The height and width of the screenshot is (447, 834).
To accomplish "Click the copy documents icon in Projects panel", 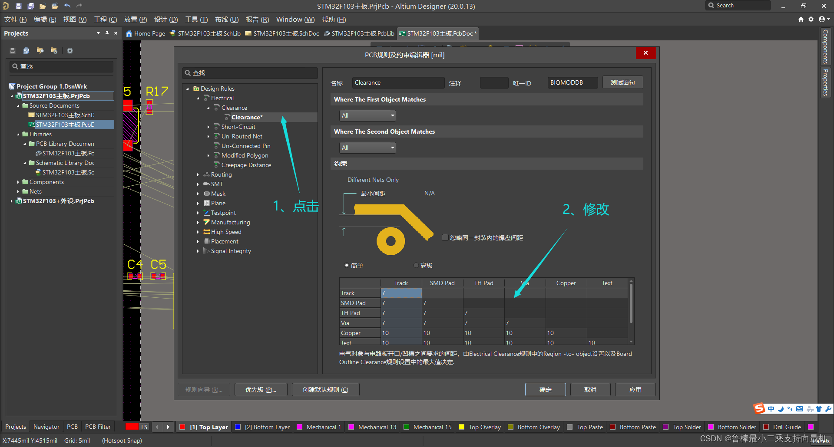I will [26, 51].
